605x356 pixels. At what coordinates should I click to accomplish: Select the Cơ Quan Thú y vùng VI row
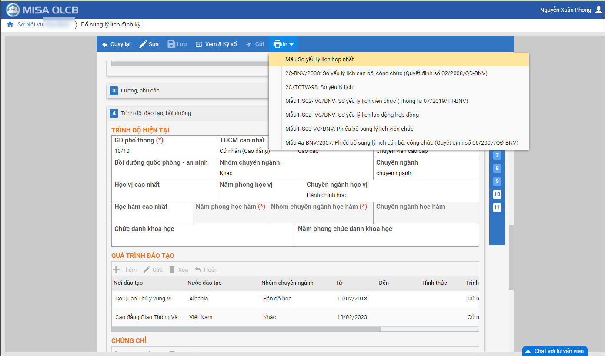[144, 299]
